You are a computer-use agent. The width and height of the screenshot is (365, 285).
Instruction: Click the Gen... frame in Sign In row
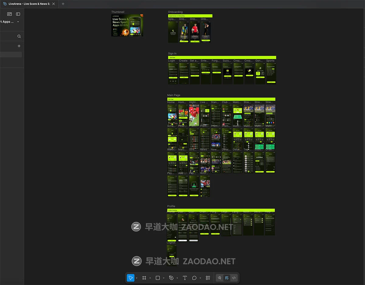[260, 73]
